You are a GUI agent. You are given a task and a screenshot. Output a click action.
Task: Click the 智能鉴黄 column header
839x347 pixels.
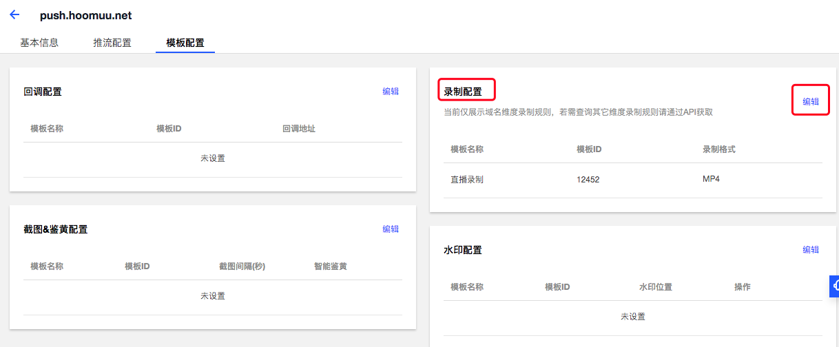[331, 266]
